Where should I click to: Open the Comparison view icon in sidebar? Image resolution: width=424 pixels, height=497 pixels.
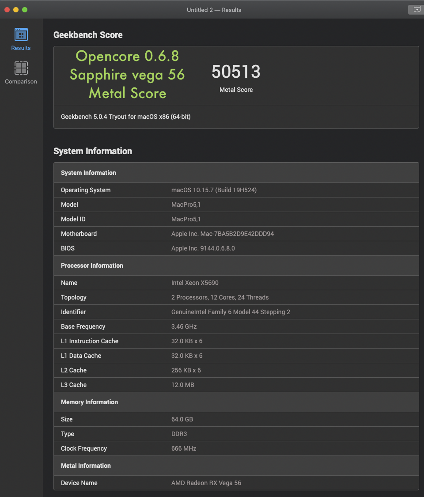[21, 68]
